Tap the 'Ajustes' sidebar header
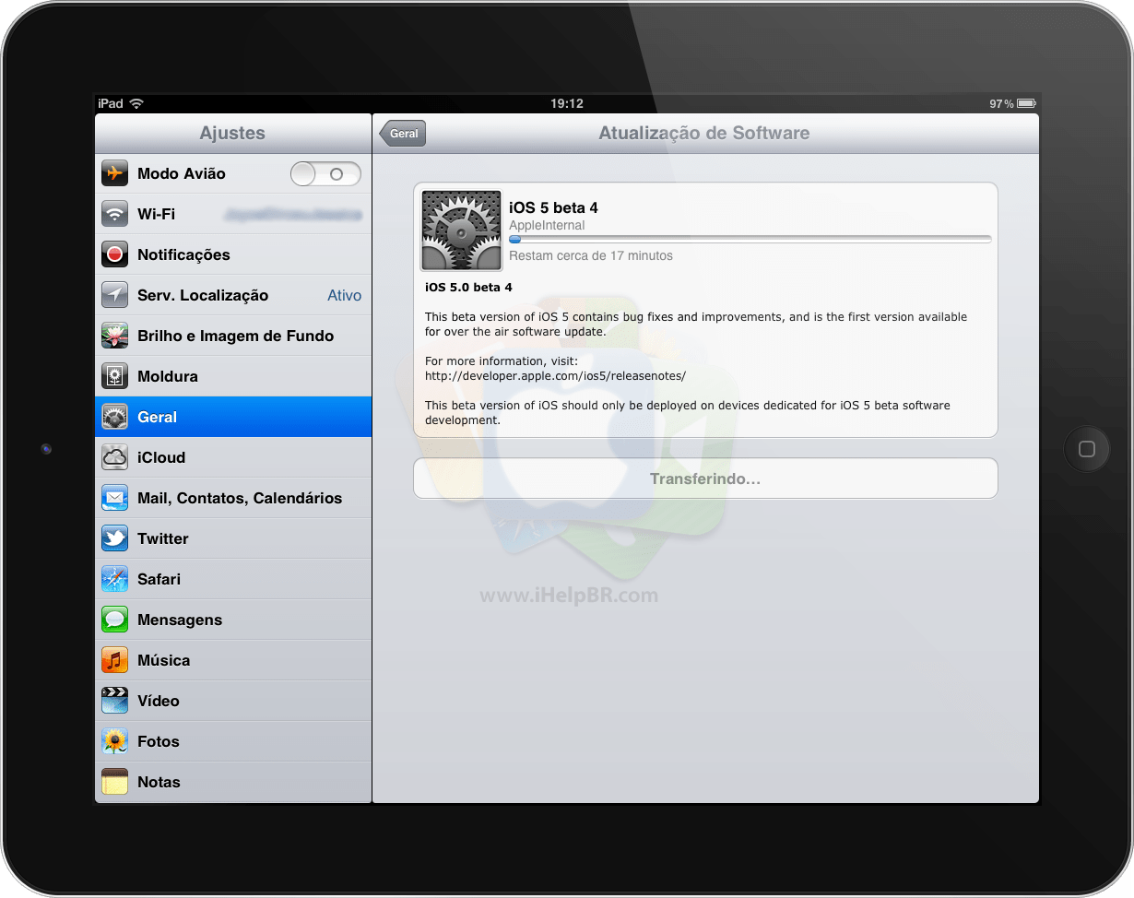This screenshot has width=1134, height=898. pyautogui.click(x=232, y=133)
